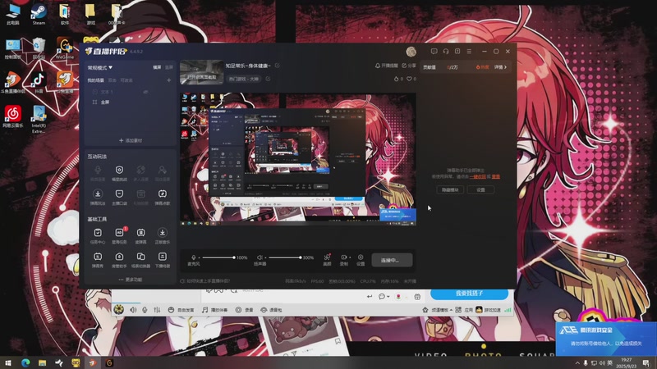657x369 pixels.
Task: Open the user-search icon in 互动玩法
Action: (162, 172)
